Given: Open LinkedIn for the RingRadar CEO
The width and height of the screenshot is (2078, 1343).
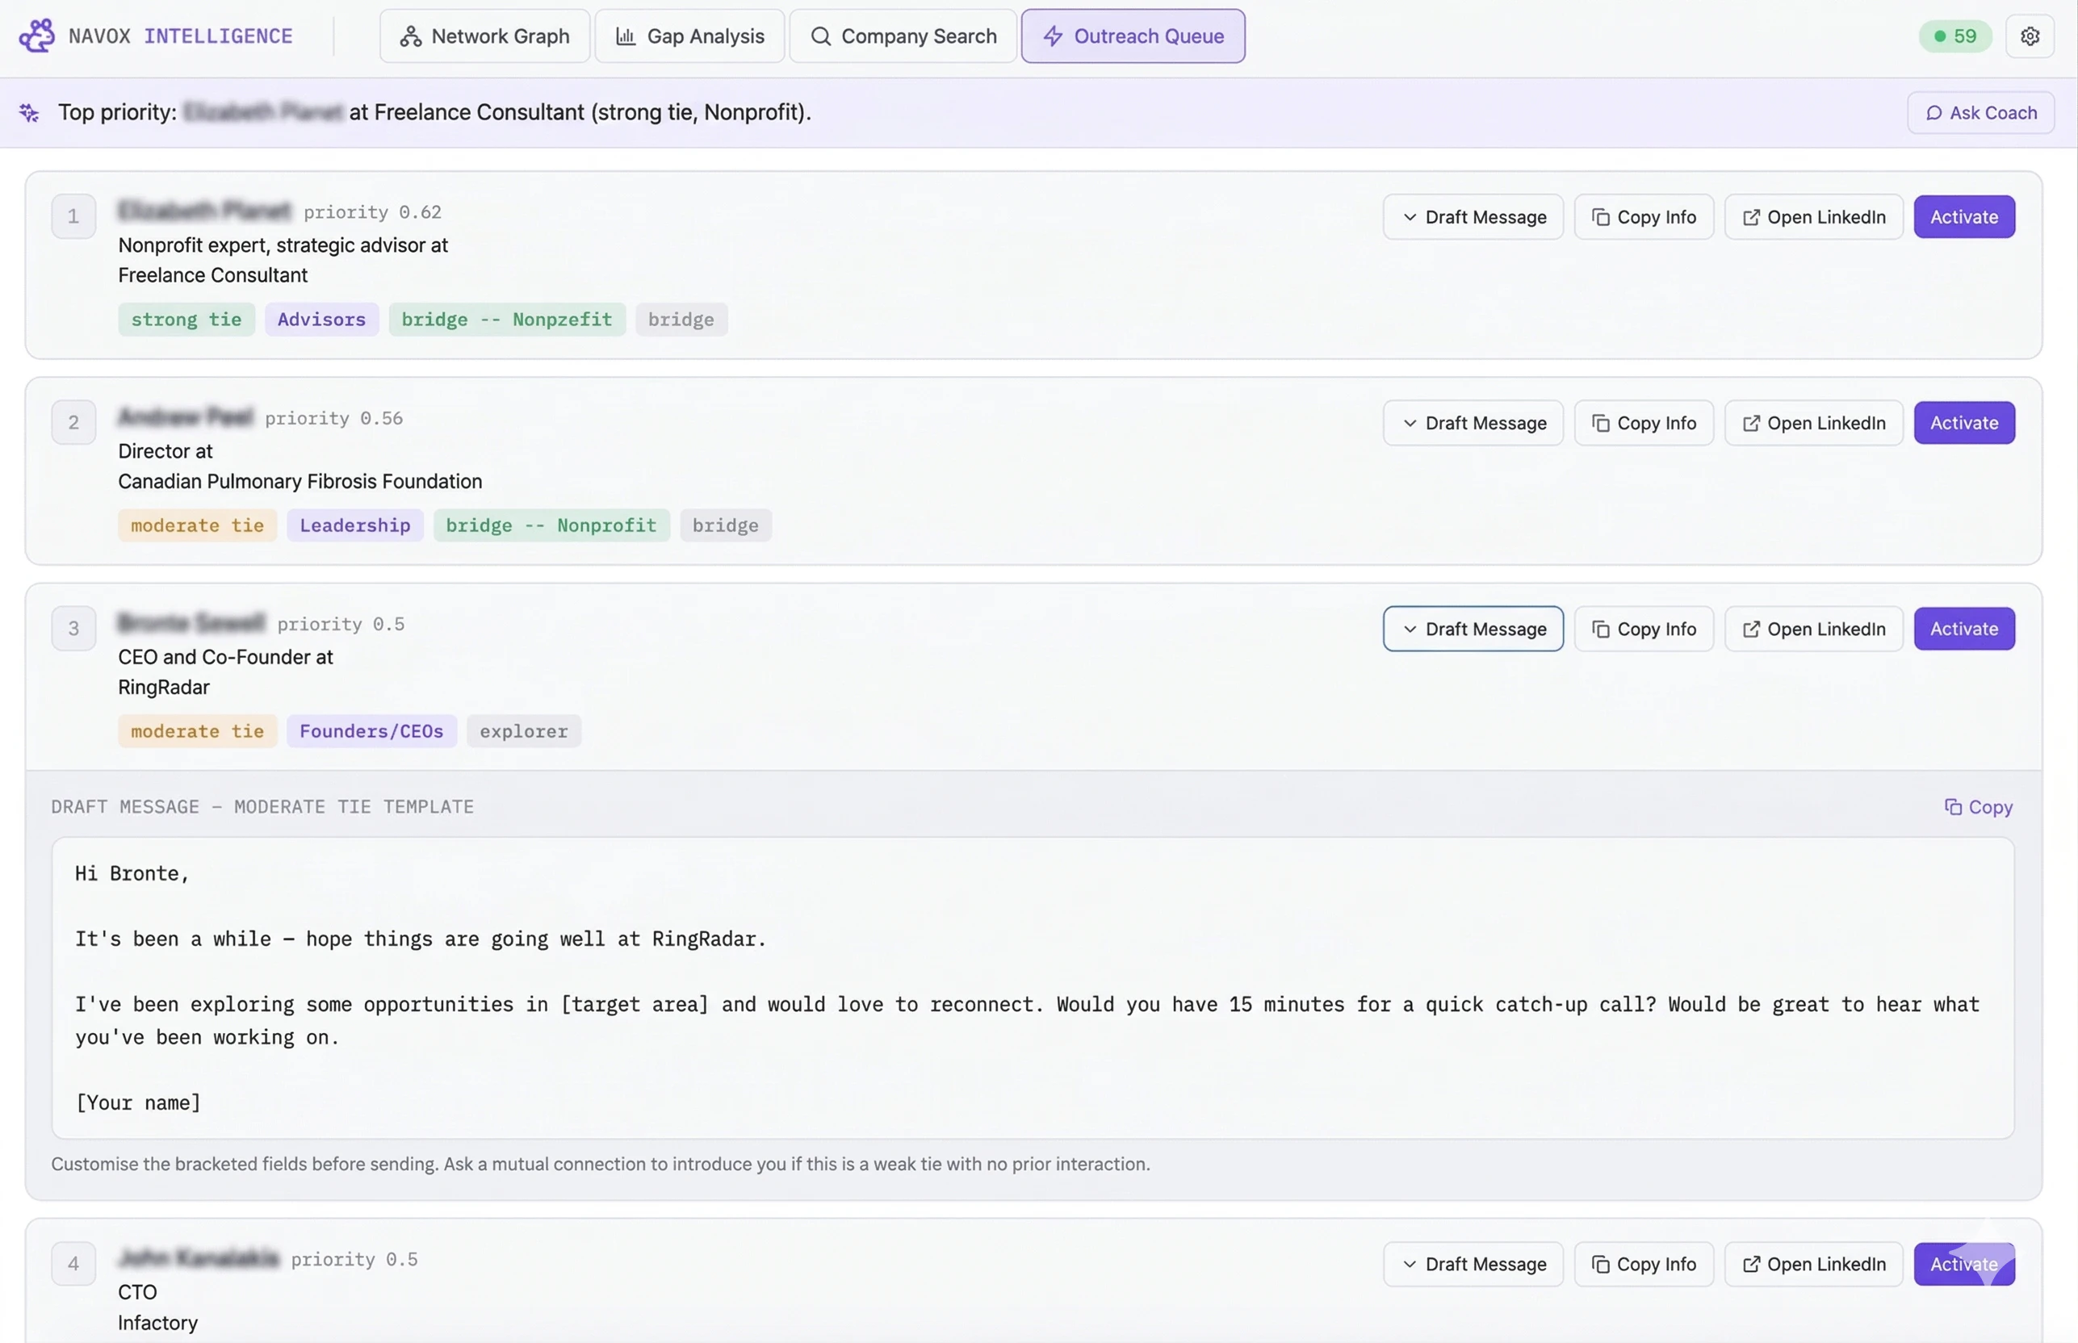Looking at the screenshot, I should click(x=1812, y=629).
